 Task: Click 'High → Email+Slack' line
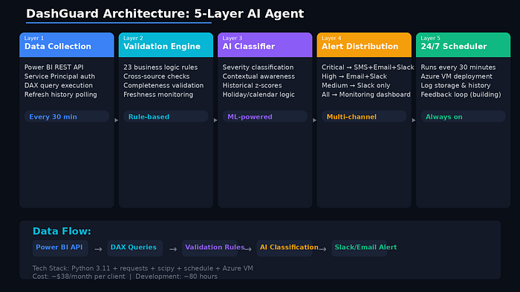pyautogui.click(x=354, y=76)
